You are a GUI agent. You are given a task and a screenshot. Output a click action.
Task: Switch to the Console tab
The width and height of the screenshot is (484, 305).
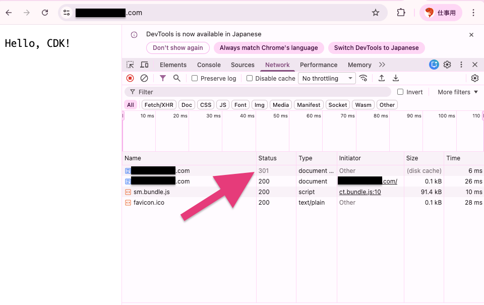(x=209, y=65)
